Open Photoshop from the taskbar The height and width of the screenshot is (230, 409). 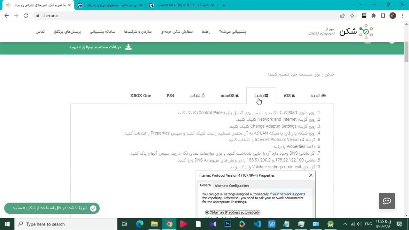[228, 224]
